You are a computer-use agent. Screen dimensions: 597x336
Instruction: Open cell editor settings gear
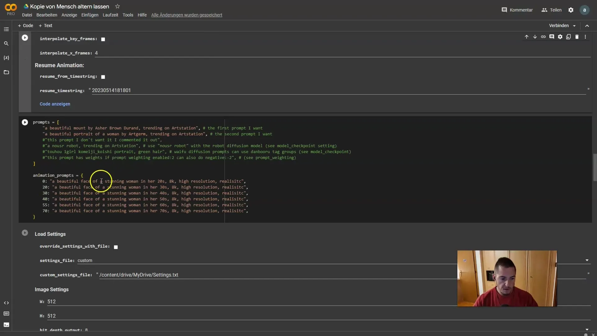(x=560, y=37)
